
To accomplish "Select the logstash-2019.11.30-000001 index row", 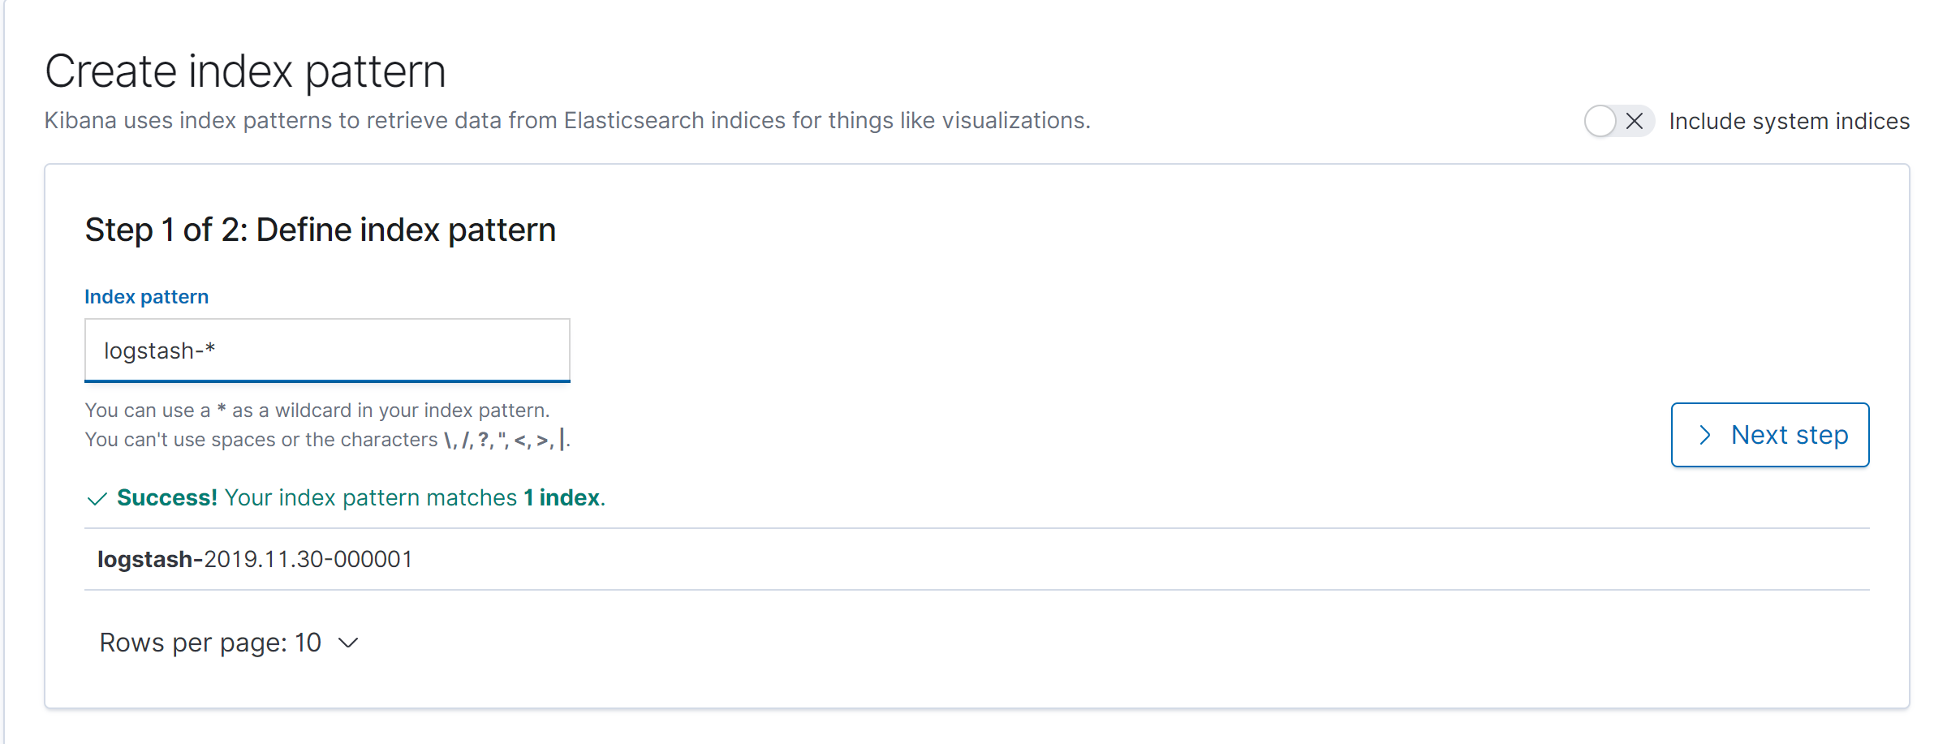I will click(976, 559).
